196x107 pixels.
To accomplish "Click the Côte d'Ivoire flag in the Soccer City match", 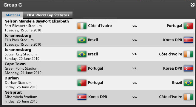I will pyautogui.click(x=188, y=54).
